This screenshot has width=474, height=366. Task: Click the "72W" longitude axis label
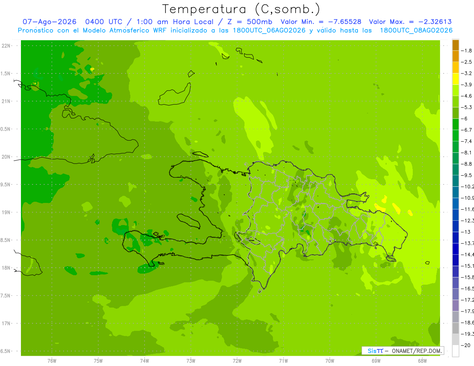(x=237, y=361)
